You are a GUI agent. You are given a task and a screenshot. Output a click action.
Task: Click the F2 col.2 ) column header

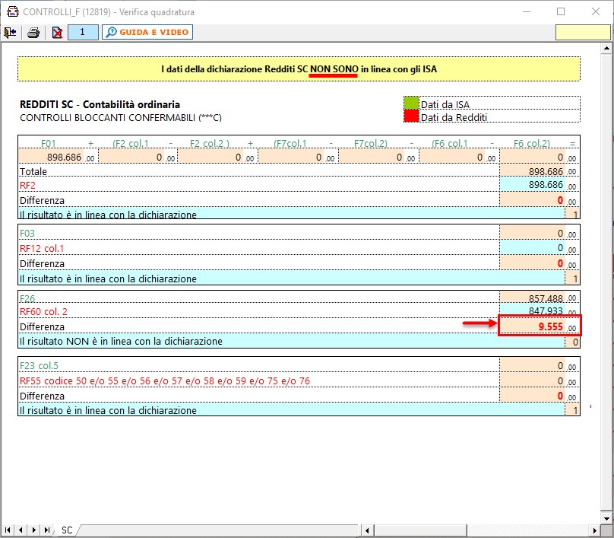210,143
